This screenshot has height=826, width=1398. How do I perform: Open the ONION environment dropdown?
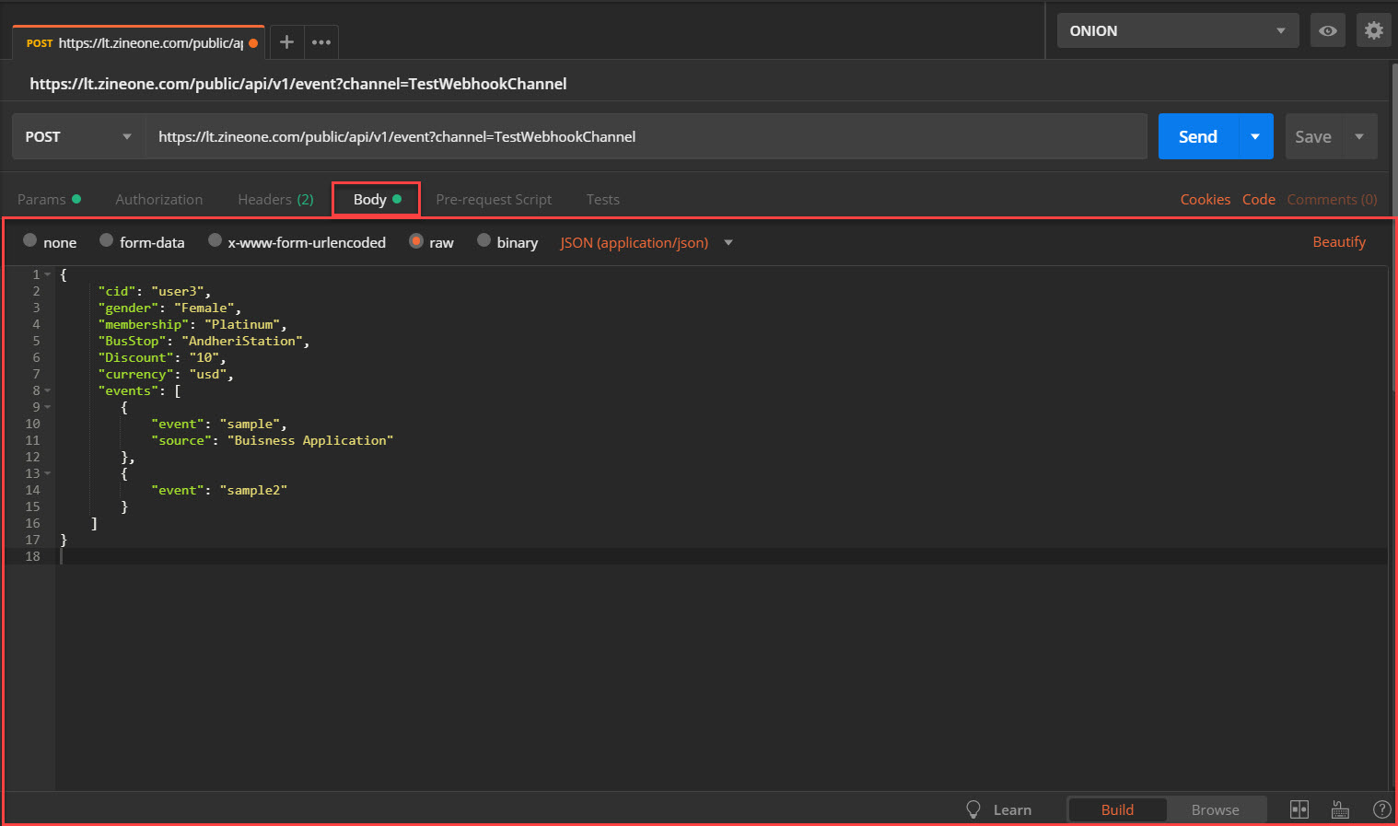pyautogui.click(x=1177, y=30)
